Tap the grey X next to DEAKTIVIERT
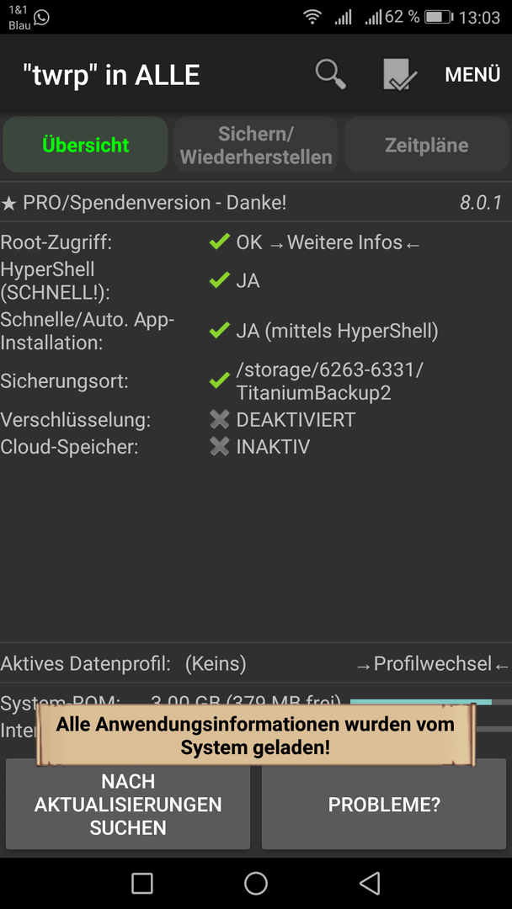This screenshot has height=909, width=512. click(220, 419)
